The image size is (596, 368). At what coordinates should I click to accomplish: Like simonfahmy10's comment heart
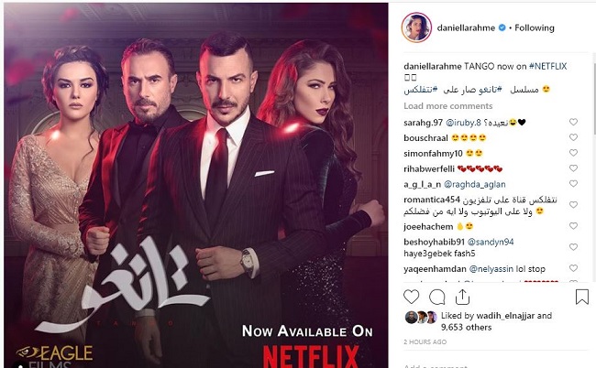click(x=573, y=153)
